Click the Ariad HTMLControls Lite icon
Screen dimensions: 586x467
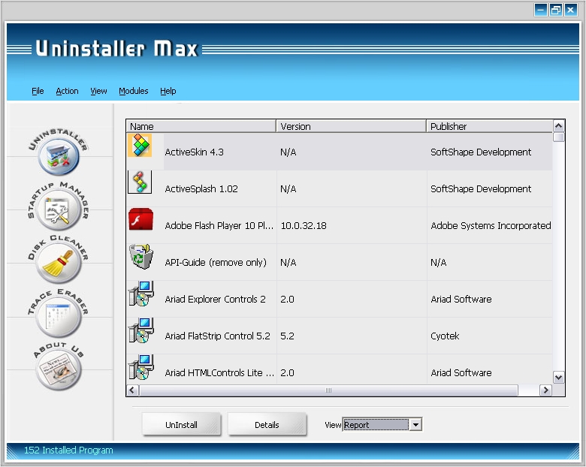141,367
